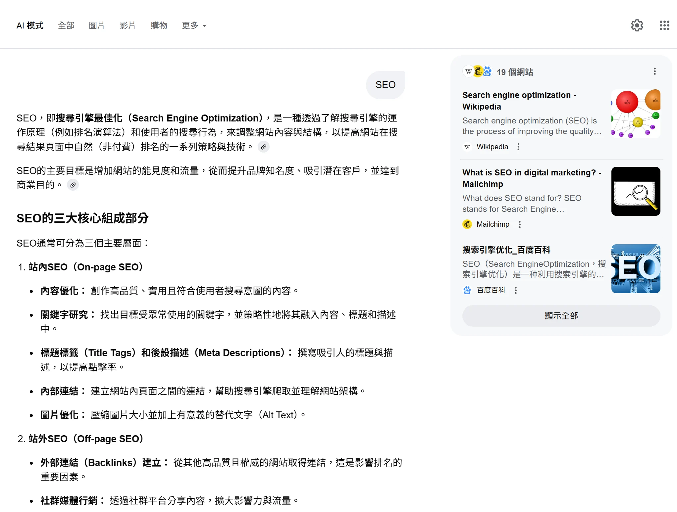Image resolution: width=677 pixels, height=512 pixels.
Task: Click the link icon after the first SEO paragraph
Action: coord(263,147)
